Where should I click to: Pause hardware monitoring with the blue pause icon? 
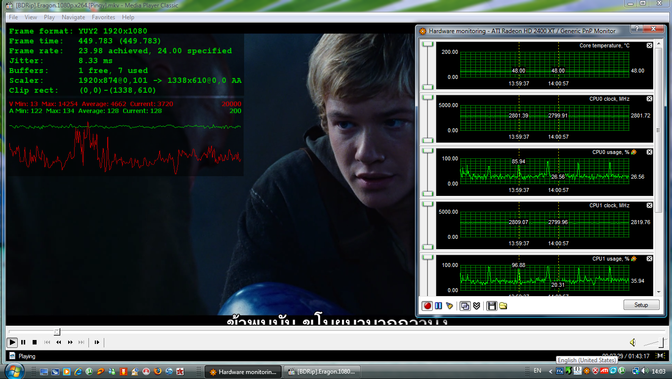[438, 306]
